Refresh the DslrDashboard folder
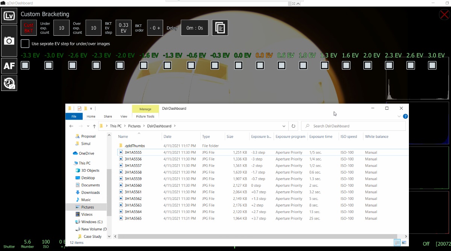The height and width of the screenshot is (251, 451). [x=294, y=126]
